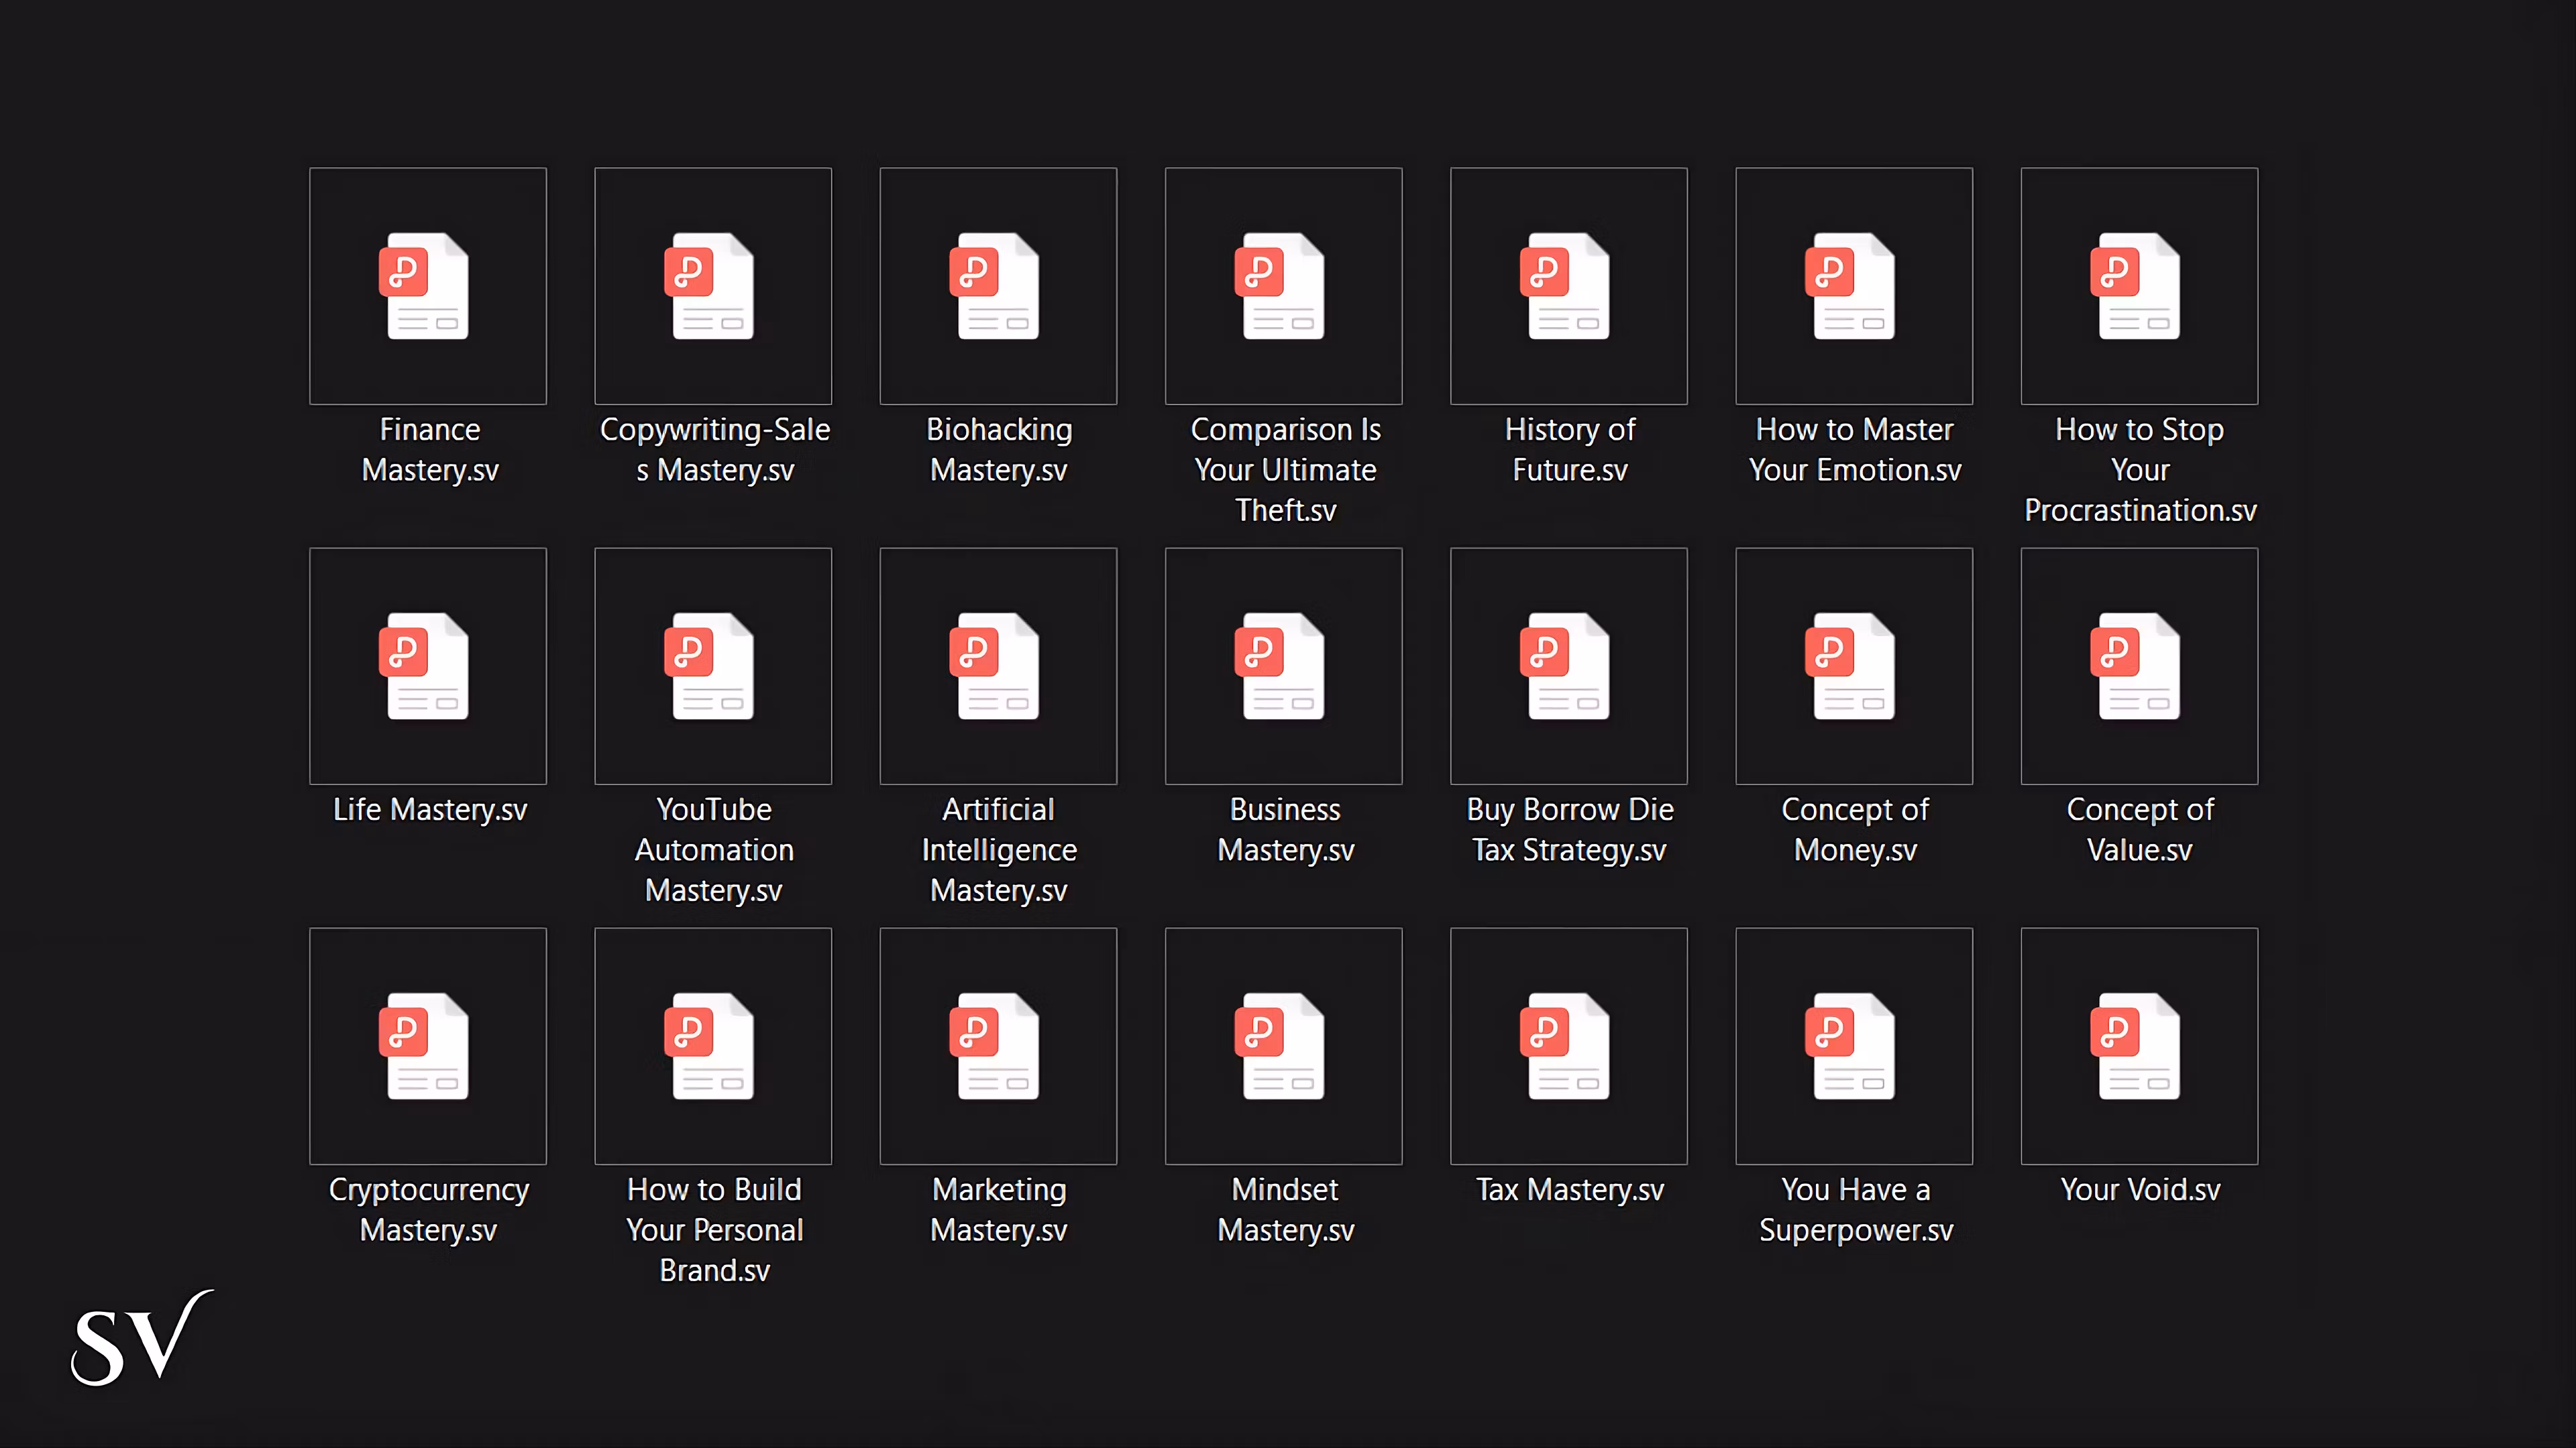Open How to Stop Your Procrastination.sv

coord(2139,286)
